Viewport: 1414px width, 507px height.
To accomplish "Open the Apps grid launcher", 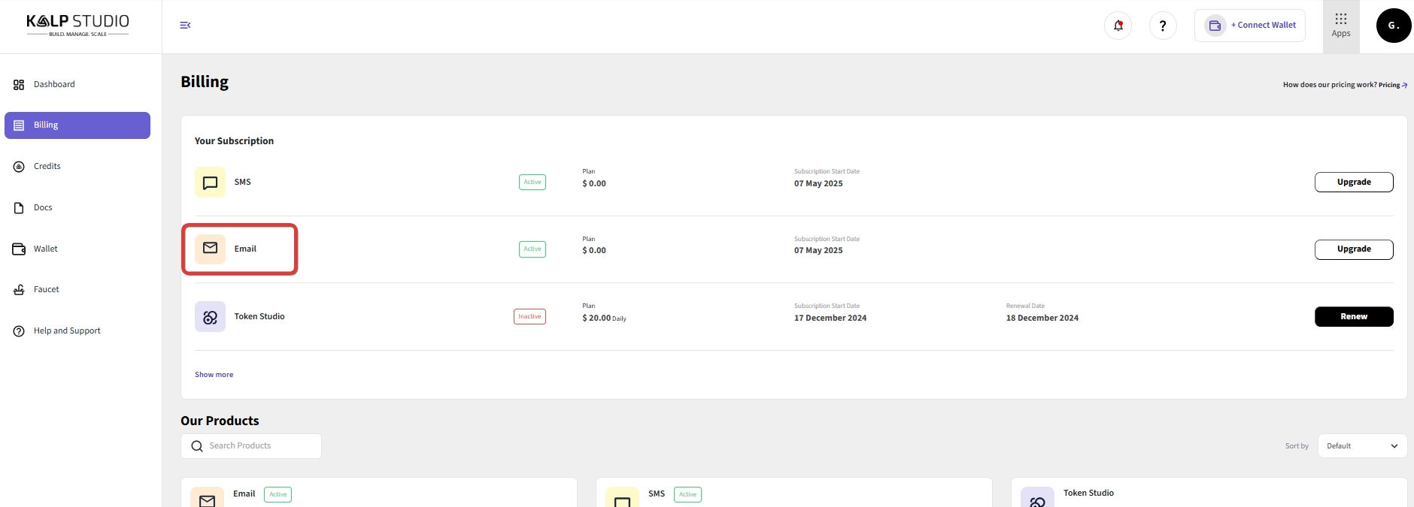I will (x=1340, y=26).
